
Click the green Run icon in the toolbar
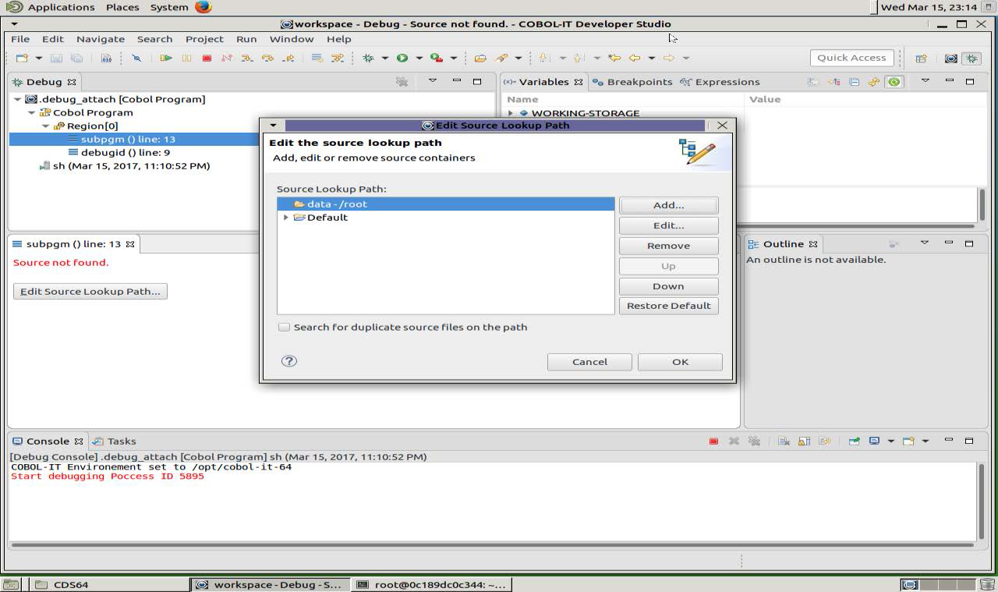(401, 58)
